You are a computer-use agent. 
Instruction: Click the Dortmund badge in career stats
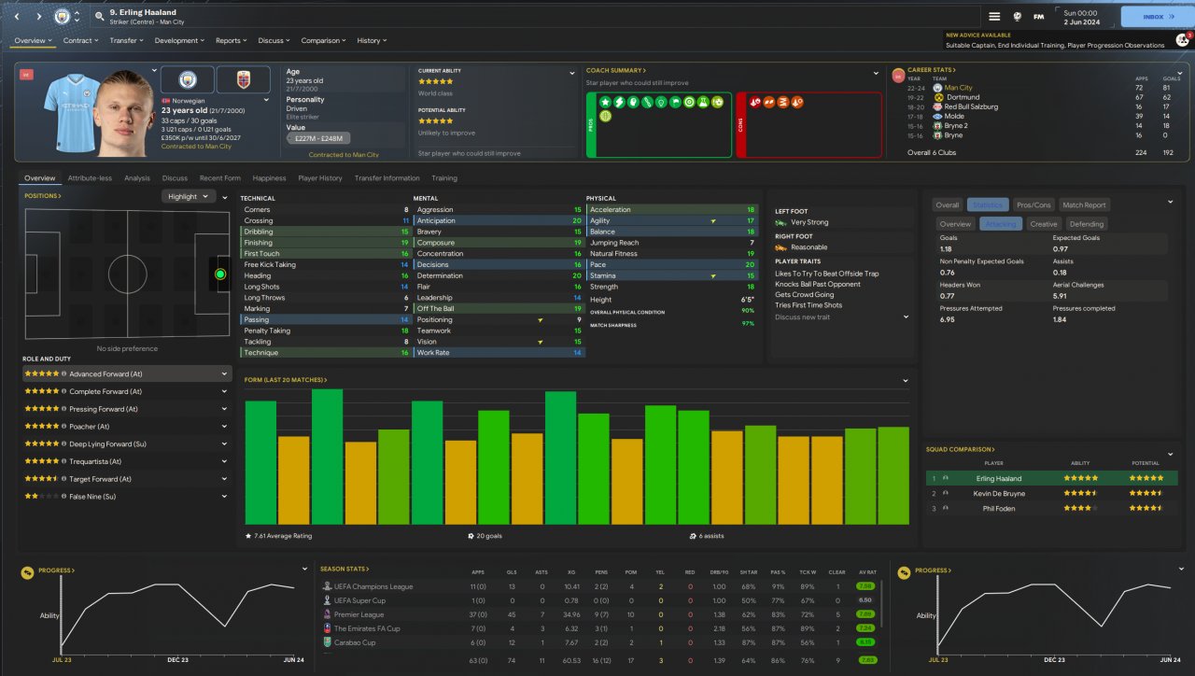[938, 97]
